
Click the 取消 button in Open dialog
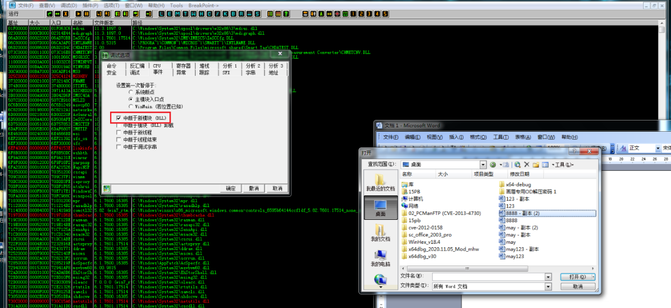coord(578,286)
